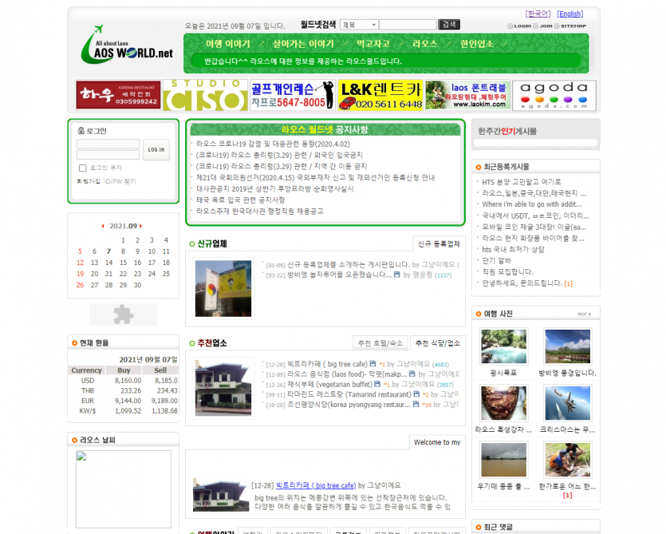Open the 꽝시폭포 waterfall photo thumbnail
666x534 pixels.
[503, 346]
